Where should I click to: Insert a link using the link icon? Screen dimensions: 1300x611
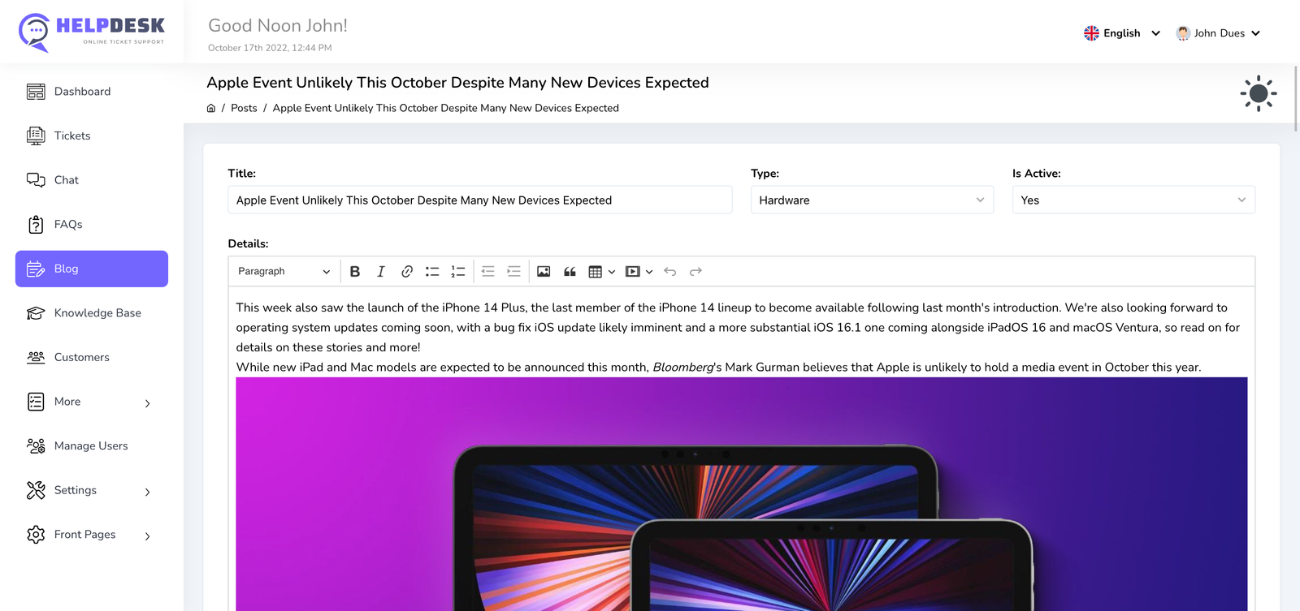pos(407,272)
